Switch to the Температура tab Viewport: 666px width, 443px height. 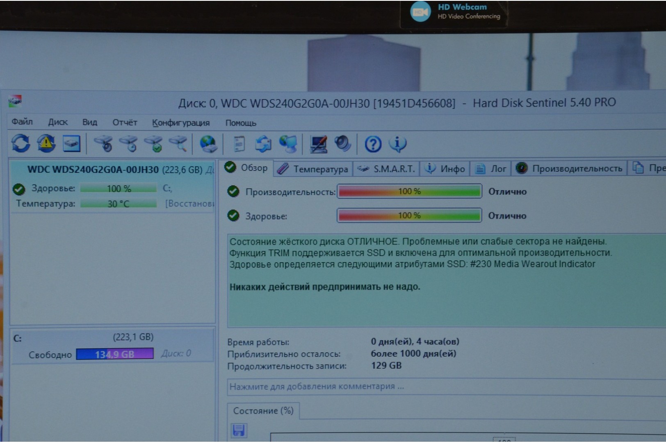tap(314, 169)
